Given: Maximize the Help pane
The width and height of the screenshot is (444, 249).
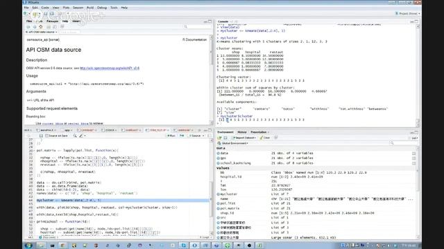Looking at the screenshot, I should coord(210,21).
